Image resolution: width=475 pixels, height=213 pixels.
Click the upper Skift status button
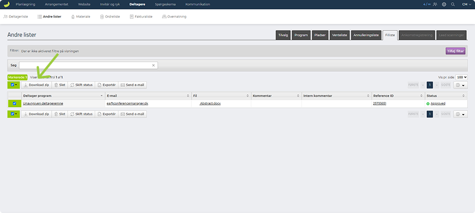click(x=81, y=85)
